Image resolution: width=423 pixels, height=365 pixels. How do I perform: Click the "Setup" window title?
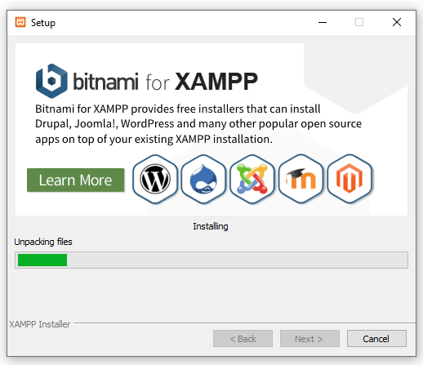(x=43, y=23)
